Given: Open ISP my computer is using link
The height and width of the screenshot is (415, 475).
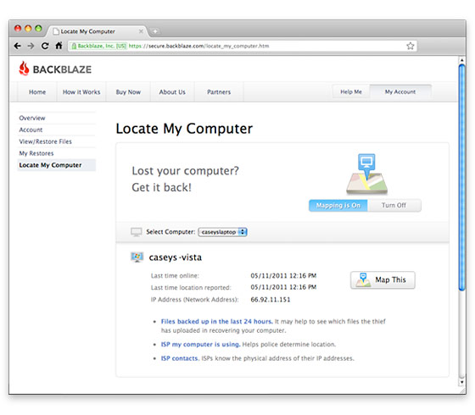Looking at the screenshot, I should 200,344.
